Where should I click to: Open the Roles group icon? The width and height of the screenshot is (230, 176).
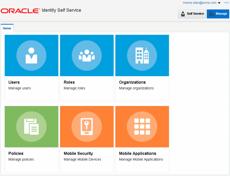coord(87,56)
